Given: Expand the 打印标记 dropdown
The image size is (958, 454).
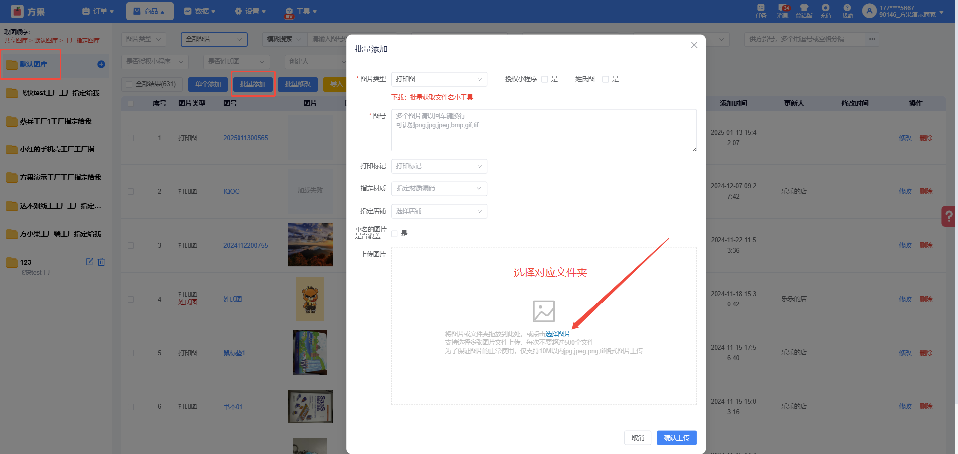Looking at the screenshot, I should pyautogui.click(x=439, y=166).
